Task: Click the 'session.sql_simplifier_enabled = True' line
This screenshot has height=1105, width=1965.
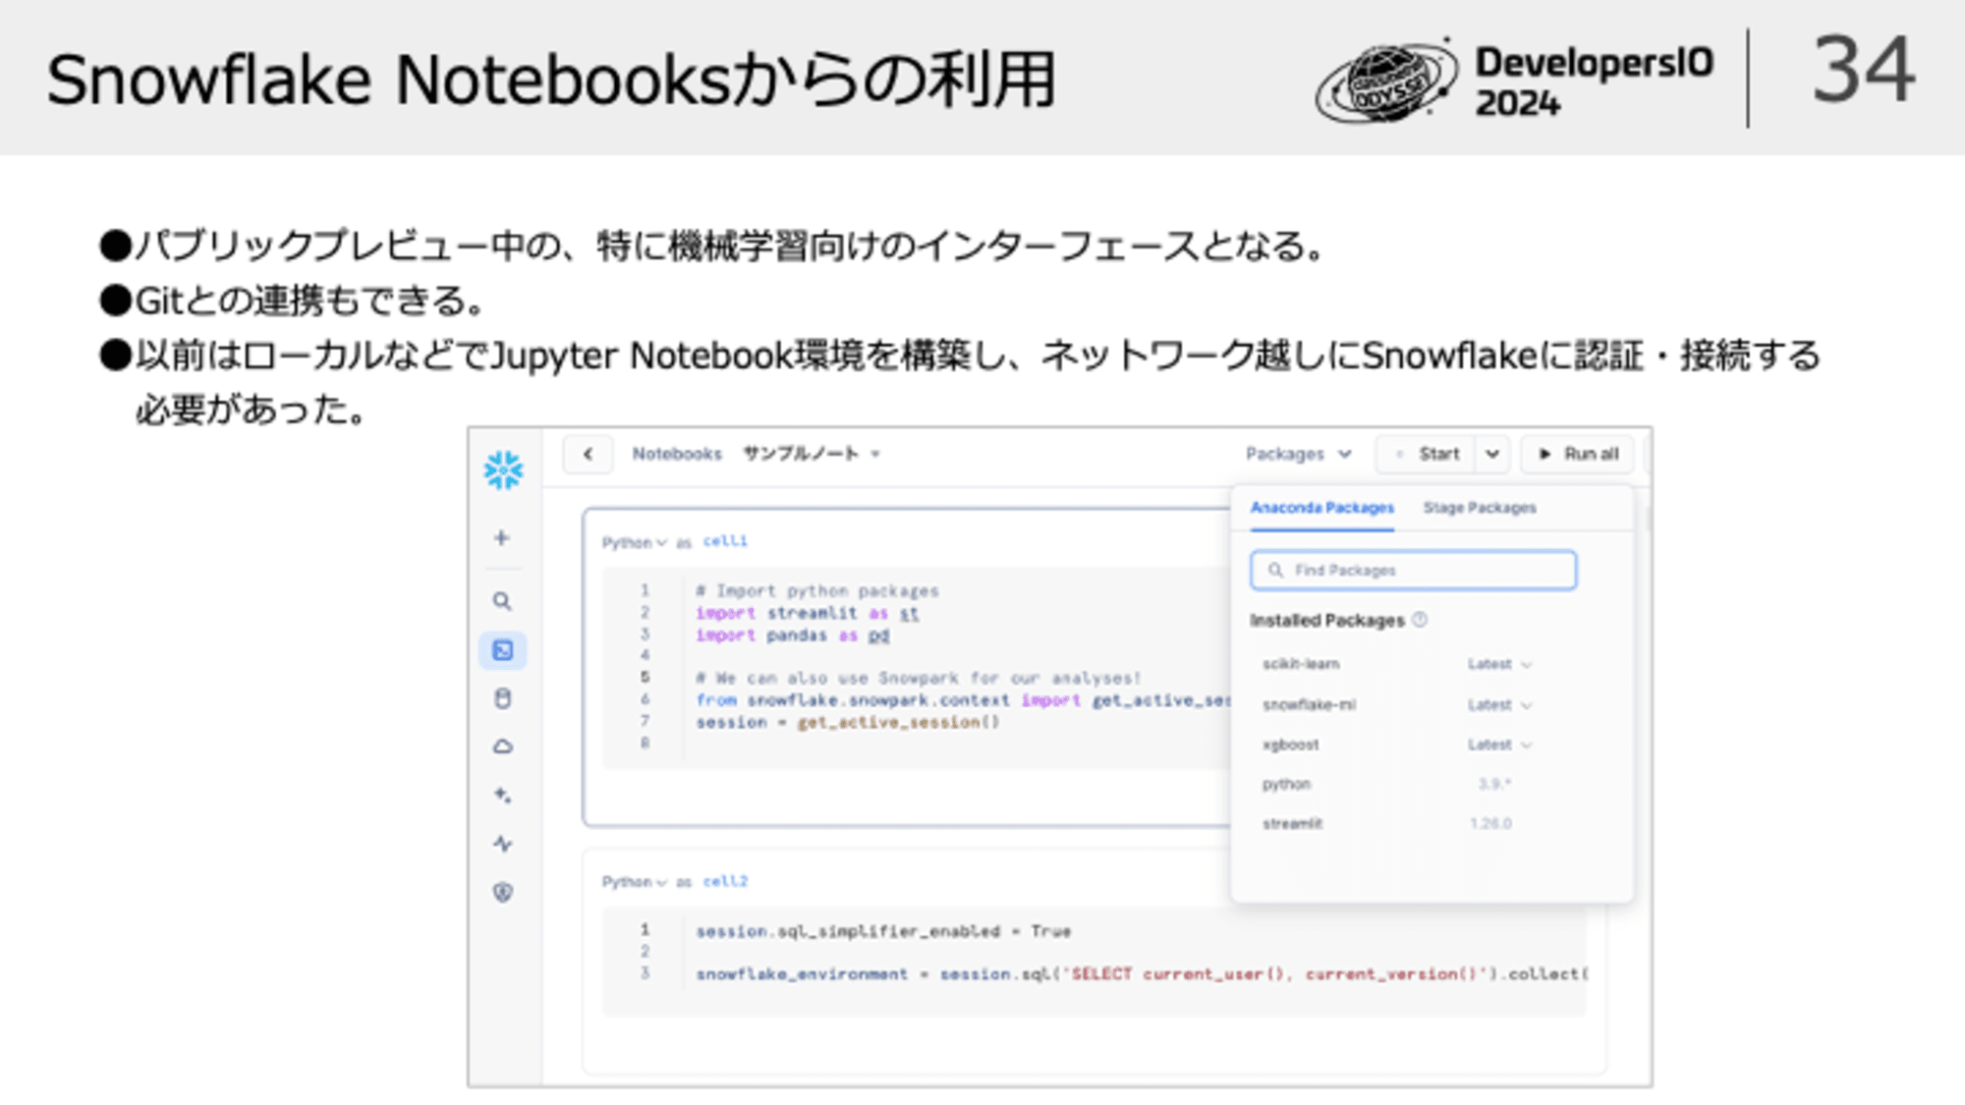Action: tap(883, 931)
